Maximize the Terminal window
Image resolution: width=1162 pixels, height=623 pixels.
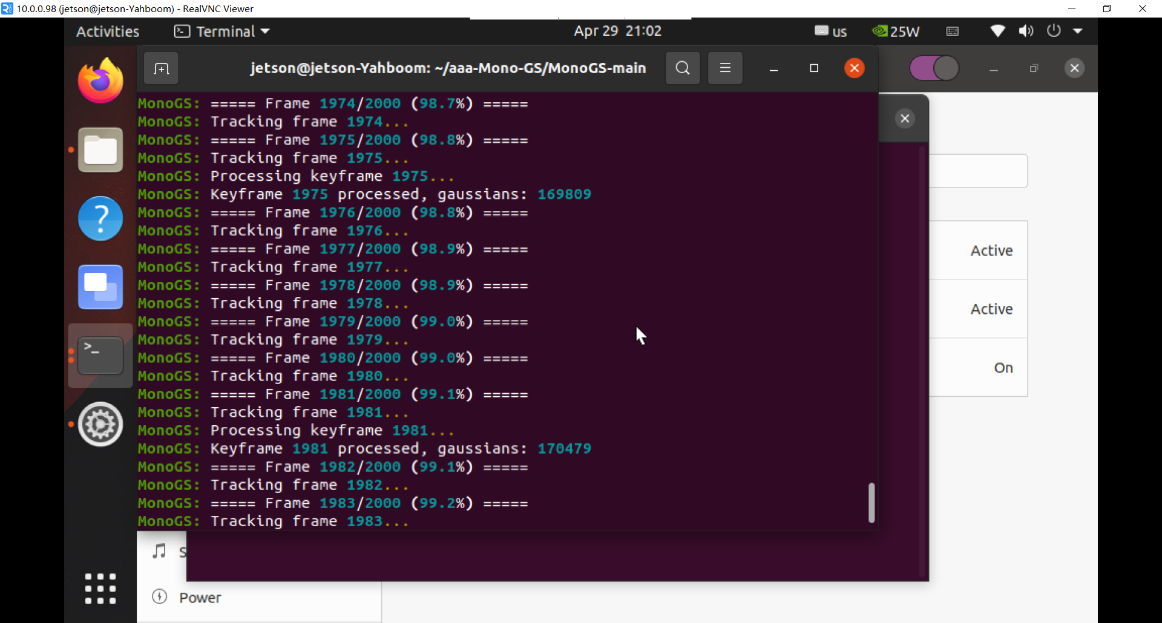pos(814,68)
